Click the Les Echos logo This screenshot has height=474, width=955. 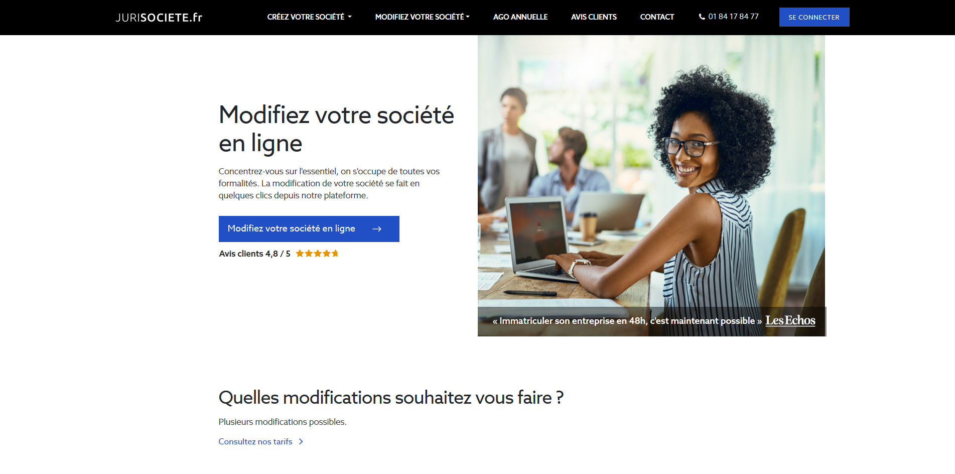pyautogui.click(x=790, y=320)
